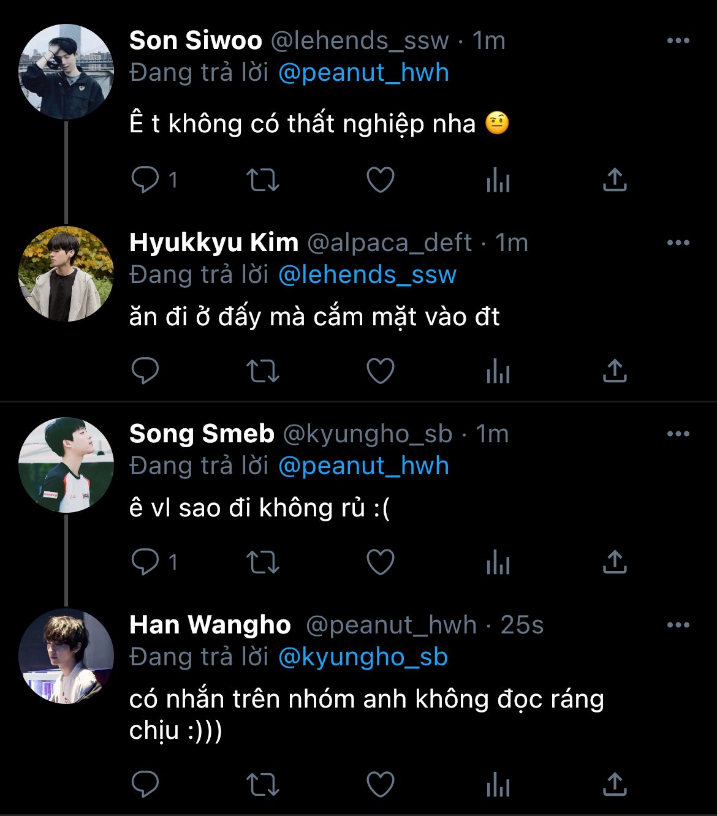This screenshot has width=717, height=816.
Task: Open the @kyungho_sb mention link
Action: pyautogui.click(x=363, y=657)
